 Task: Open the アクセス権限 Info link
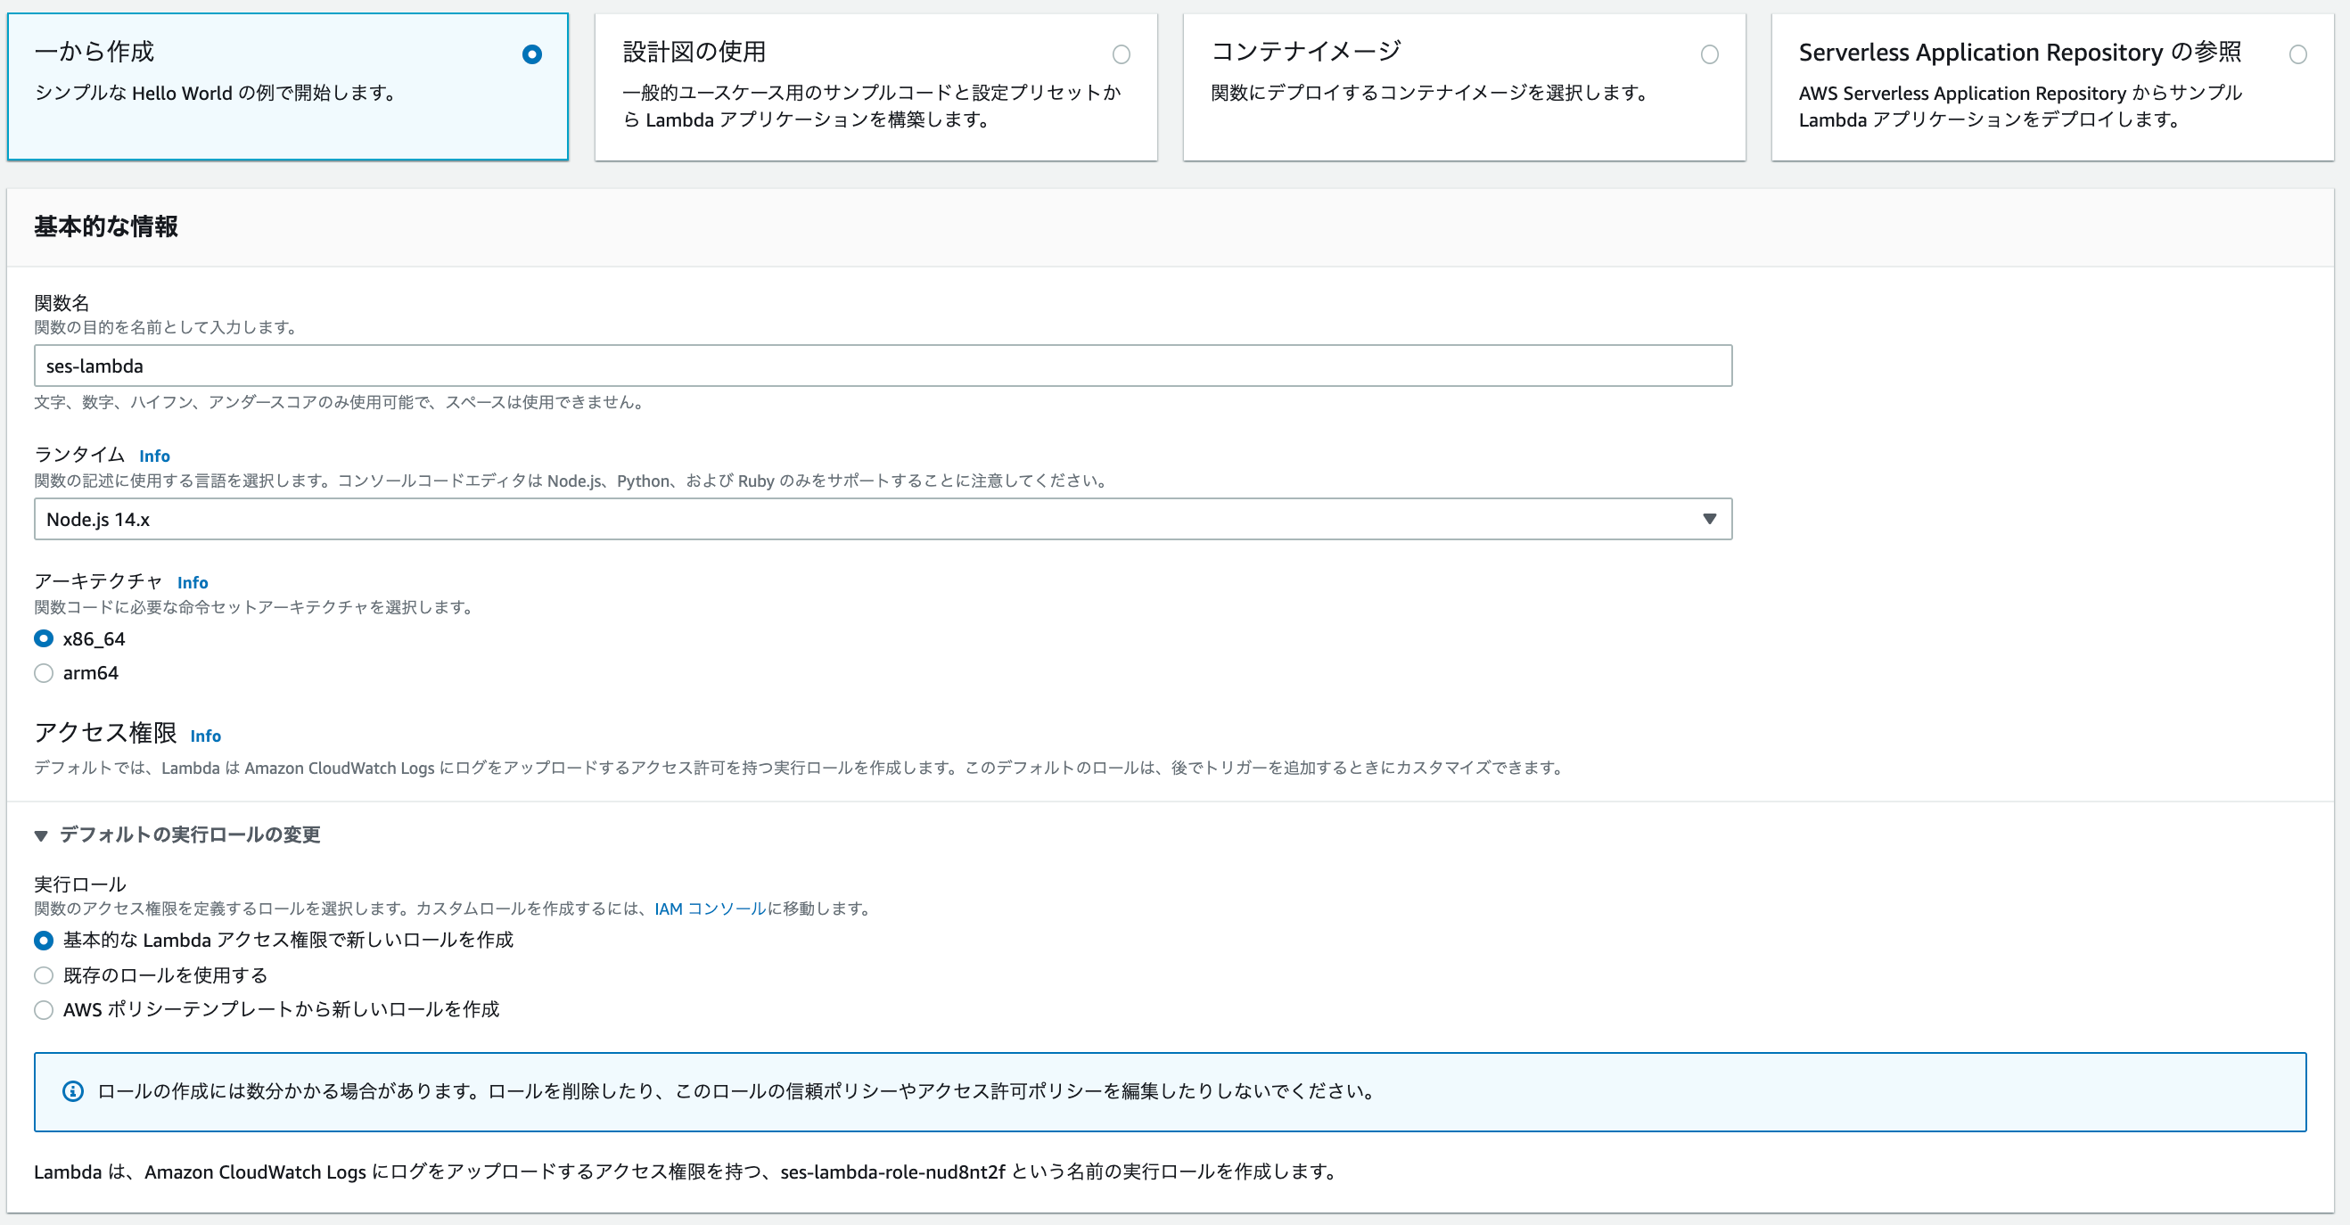[205, 736]
